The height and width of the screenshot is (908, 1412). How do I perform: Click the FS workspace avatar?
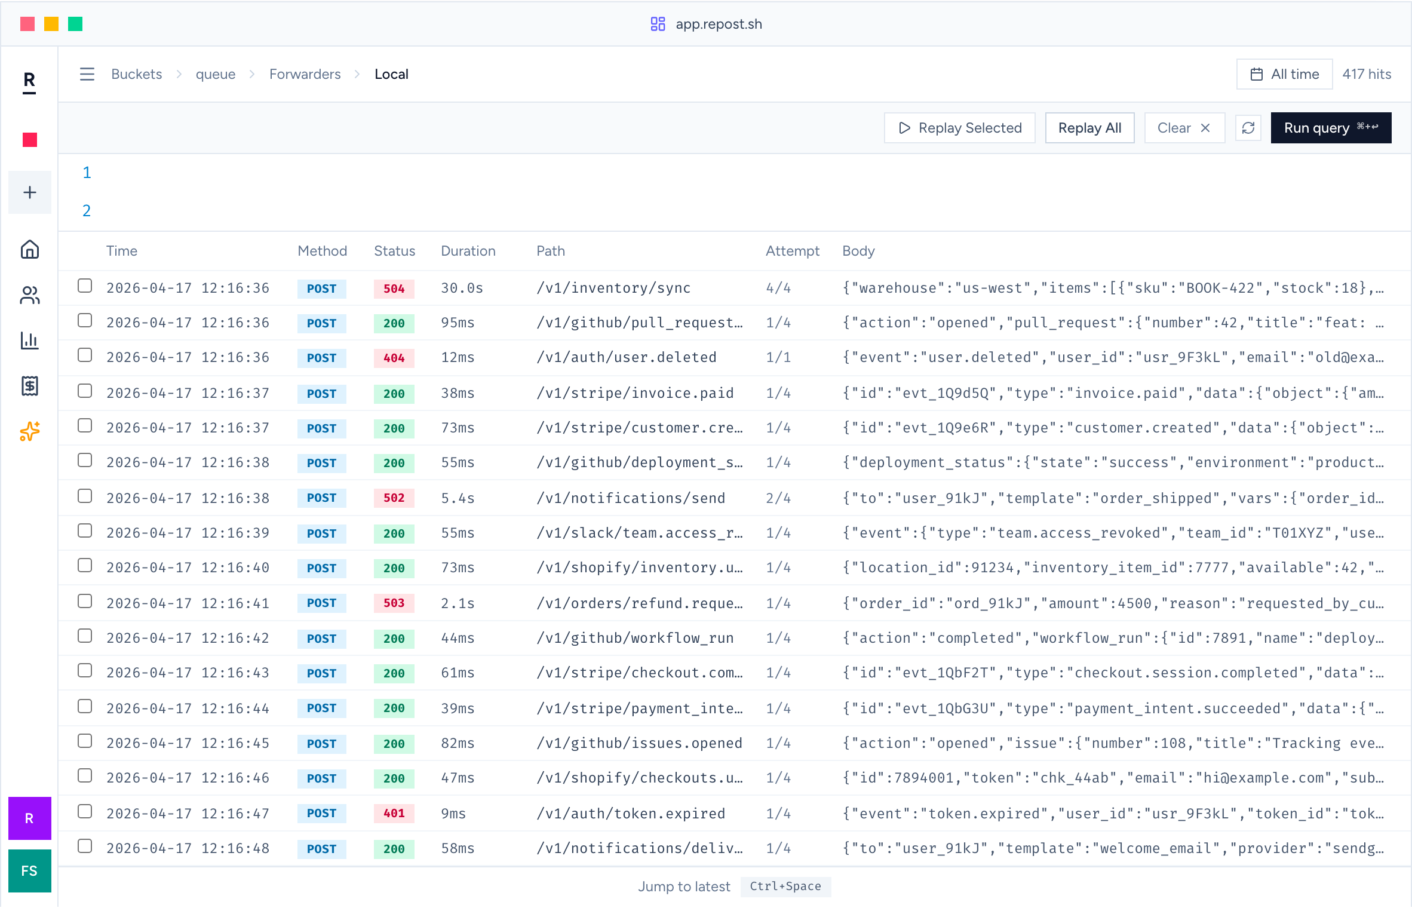pos(30,871)
